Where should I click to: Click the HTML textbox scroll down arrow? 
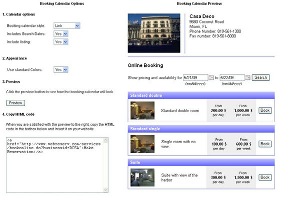105,190
